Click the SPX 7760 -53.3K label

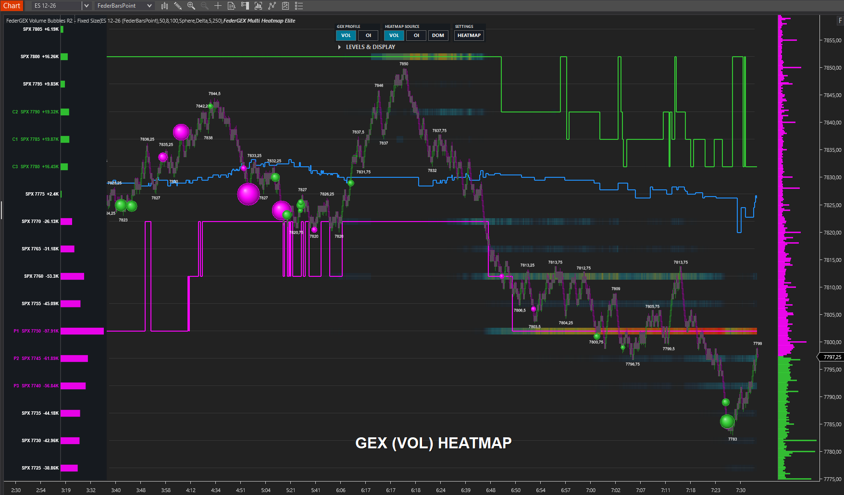point(41,276)
